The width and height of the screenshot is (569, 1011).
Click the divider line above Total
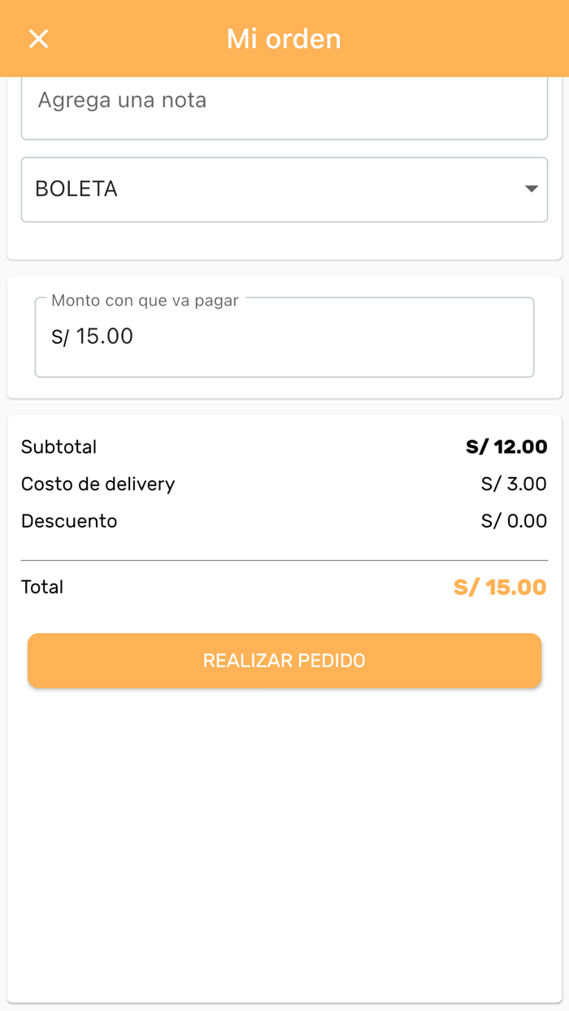pos(284,560)
